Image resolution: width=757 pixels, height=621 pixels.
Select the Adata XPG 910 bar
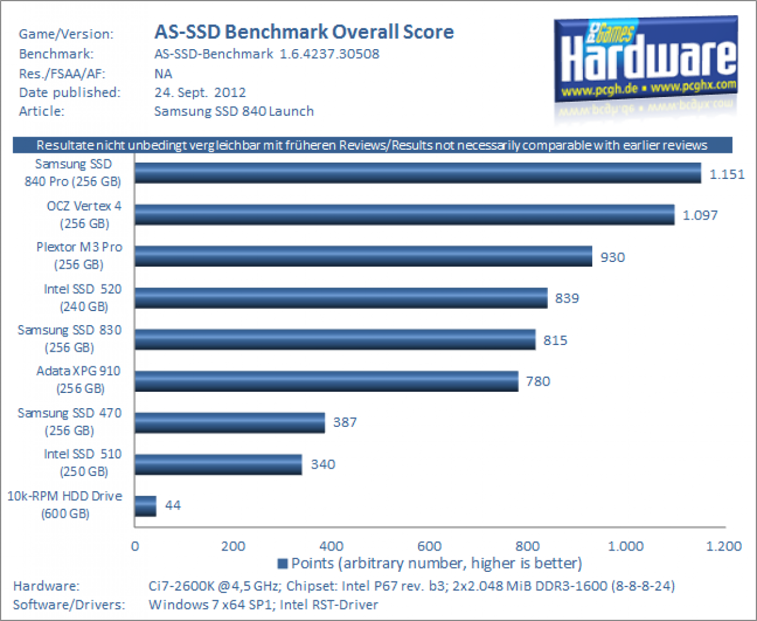point(326,381)
